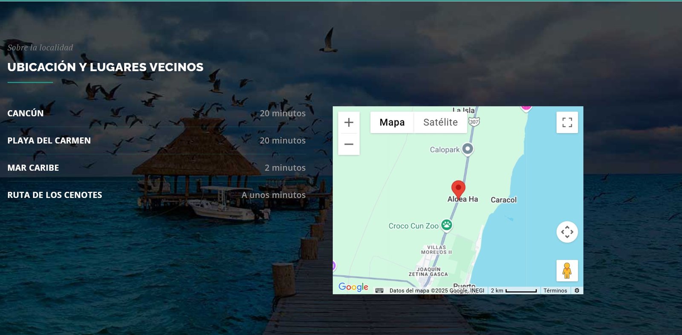
Task: Click the Playa del Carmen row
Action: tap(156, 140)
